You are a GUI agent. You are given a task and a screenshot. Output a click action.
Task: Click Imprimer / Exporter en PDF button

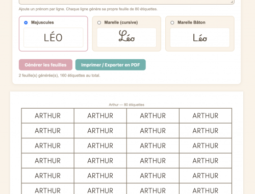[111, 65]
